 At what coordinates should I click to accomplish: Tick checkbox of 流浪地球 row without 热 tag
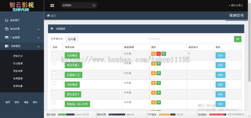point(54,83)
